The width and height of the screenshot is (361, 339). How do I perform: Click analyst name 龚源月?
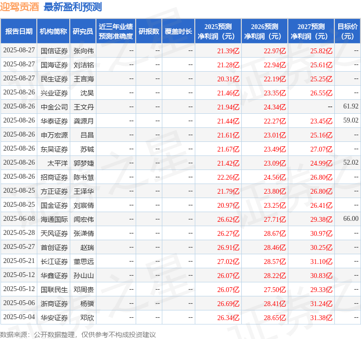(83, 121)
